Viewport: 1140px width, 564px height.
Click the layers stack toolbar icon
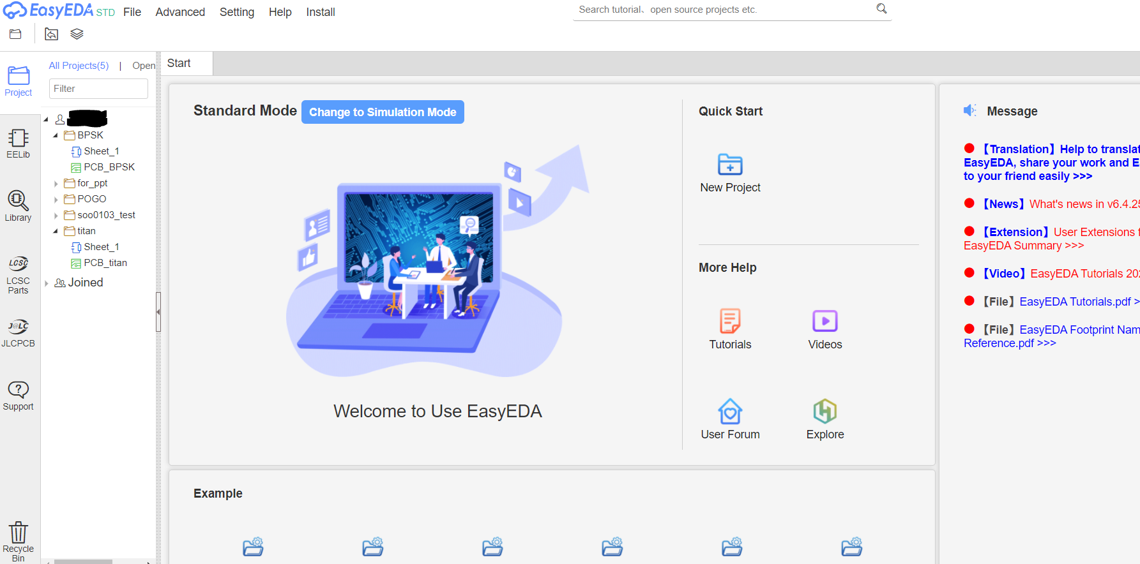[x=77, y=34]
